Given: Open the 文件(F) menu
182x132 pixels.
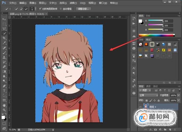Looking at the screenshot, I should pos(13,3).
